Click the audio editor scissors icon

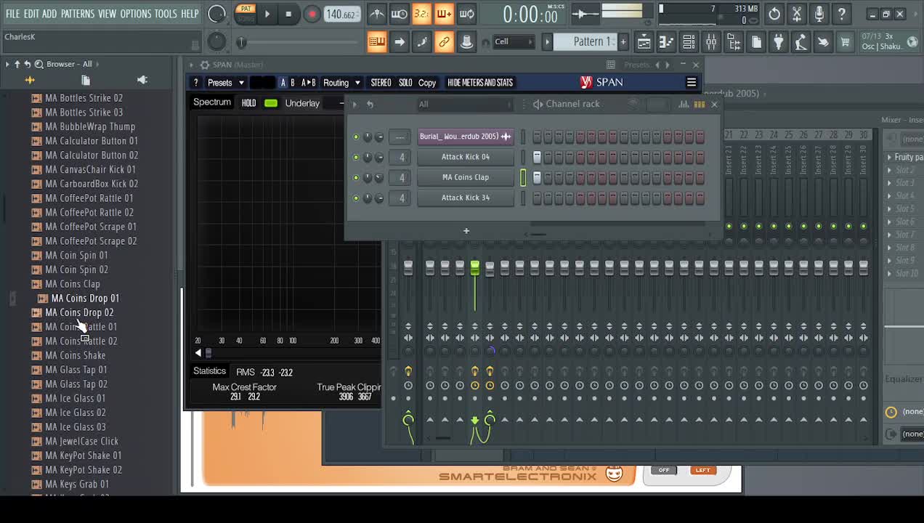coord(797,14)
